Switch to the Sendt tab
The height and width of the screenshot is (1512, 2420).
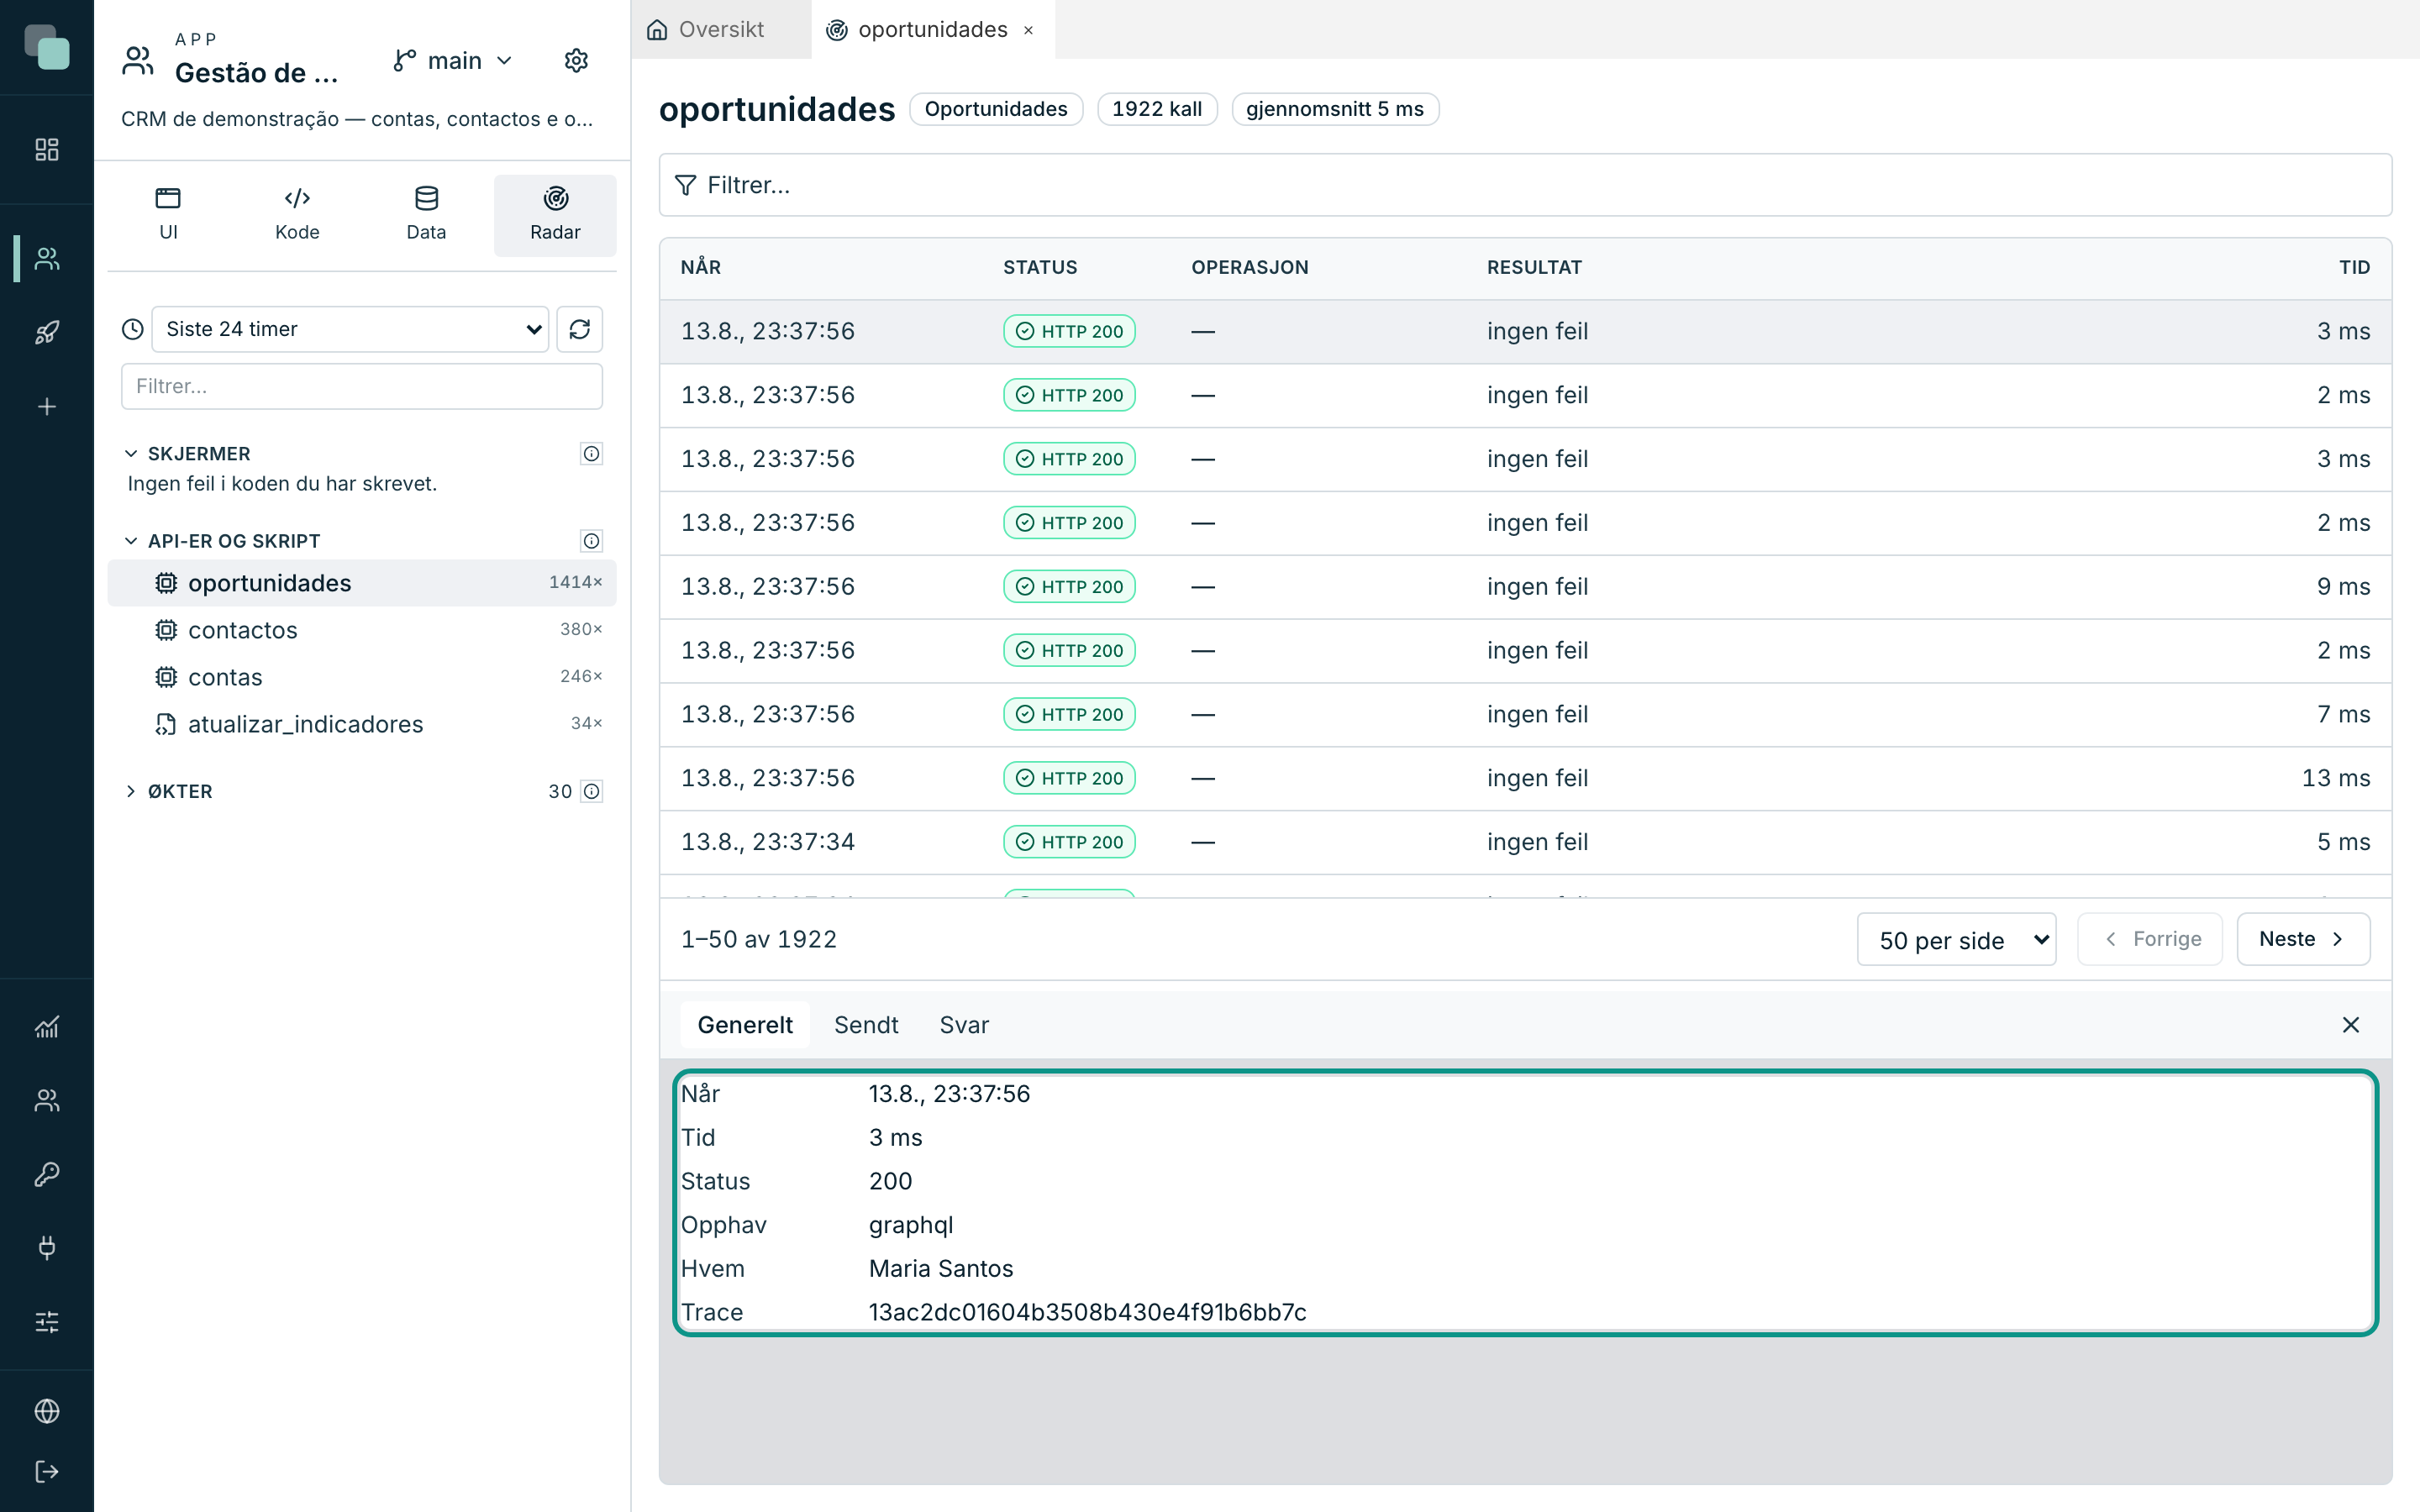click(866, 1025)
